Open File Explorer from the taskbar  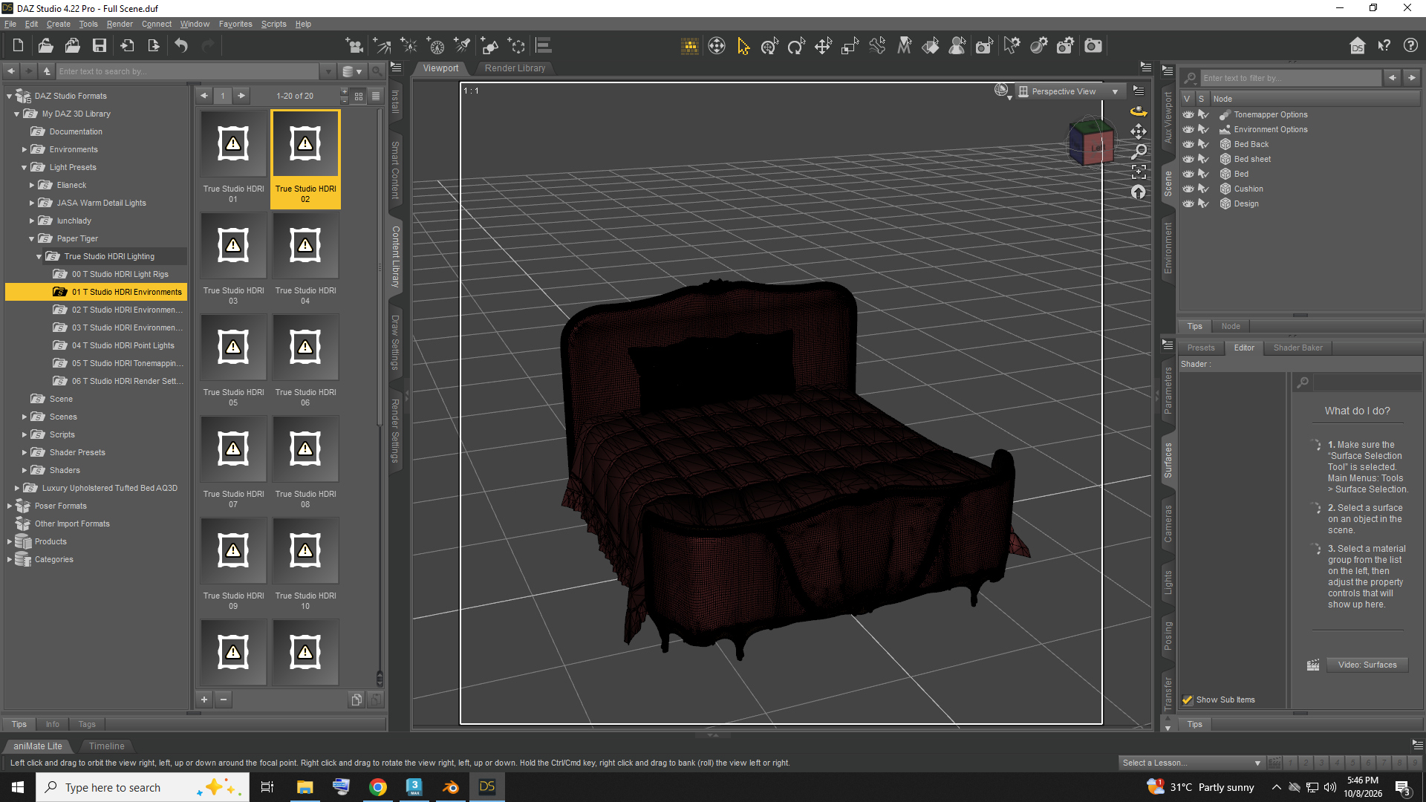pyautogui.click(x=305, y=787)
